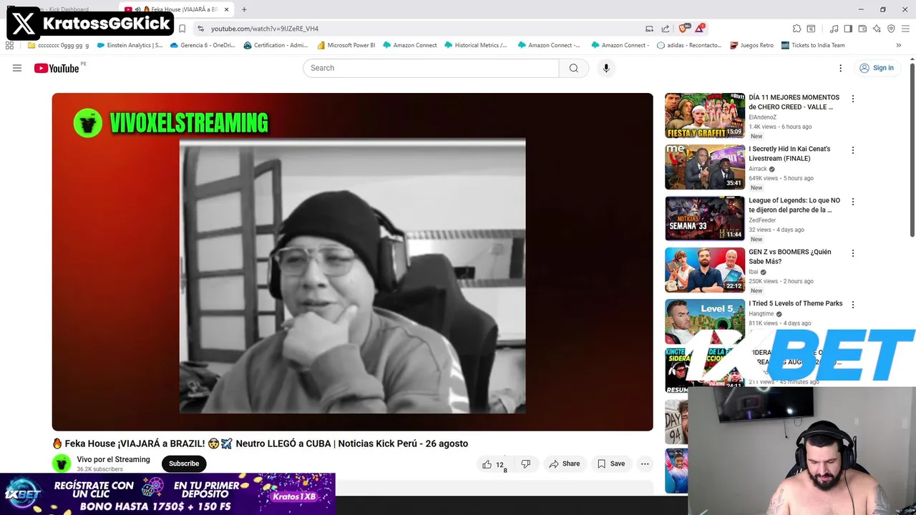The width and height of the screenshot is (916, 515).
Task: Open ElAndenoZ channel name
Action: [762, 117]
